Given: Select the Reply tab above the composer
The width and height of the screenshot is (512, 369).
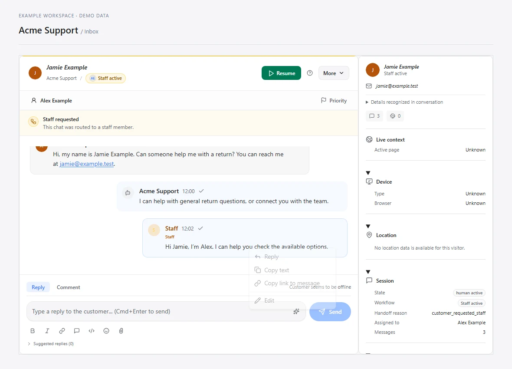Looking at the screenshot, I should click(38, 287).
